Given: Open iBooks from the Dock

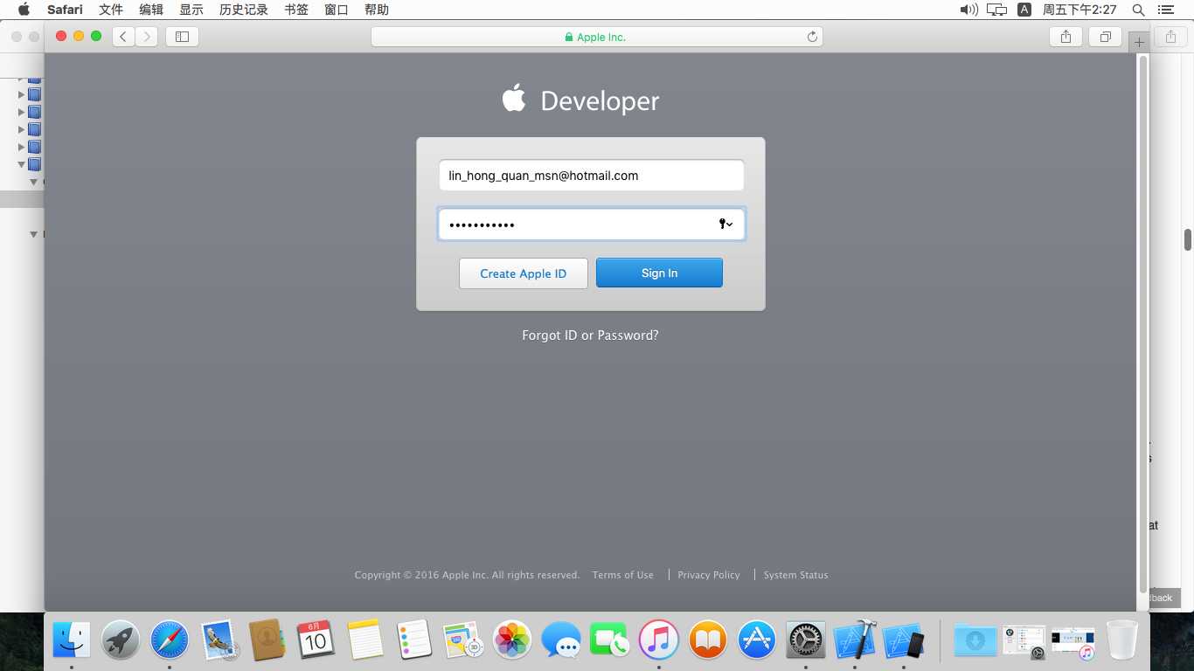Looking at the screenshot, I should [708, 640].
